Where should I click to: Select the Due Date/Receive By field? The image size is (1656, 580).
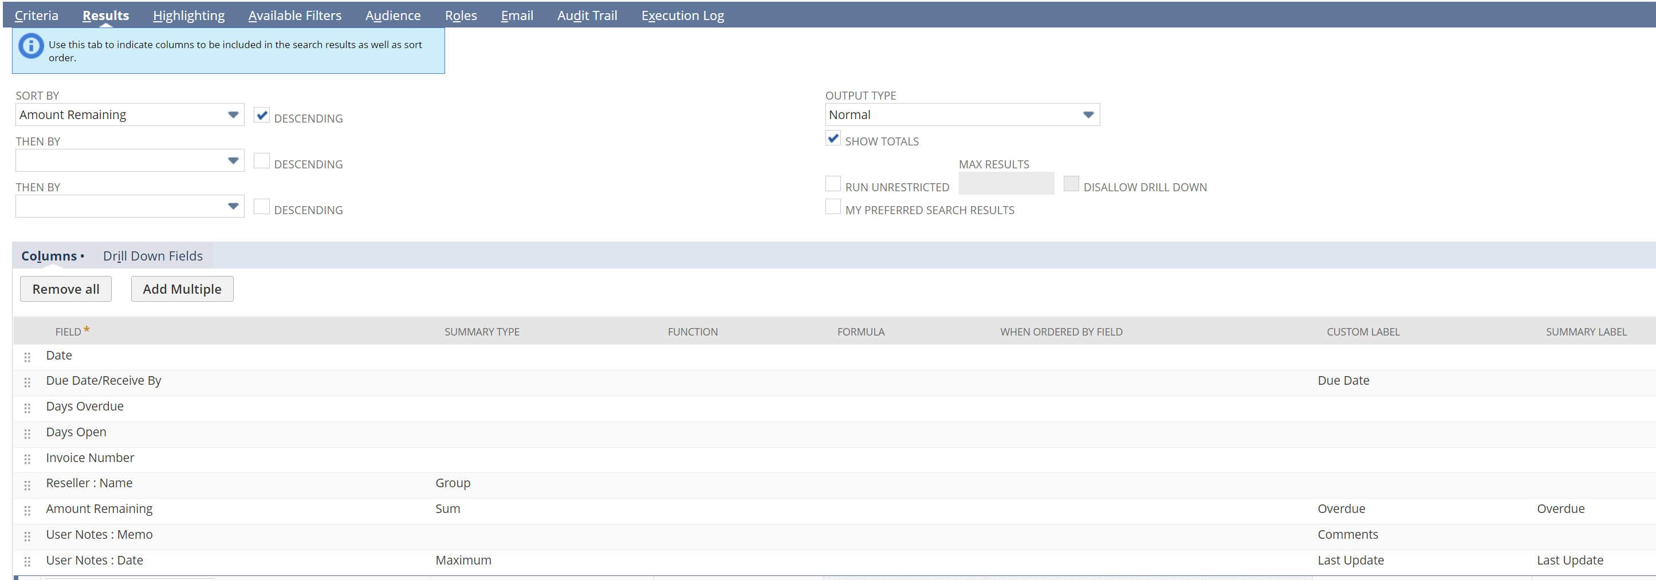click(x=104, y=381)
